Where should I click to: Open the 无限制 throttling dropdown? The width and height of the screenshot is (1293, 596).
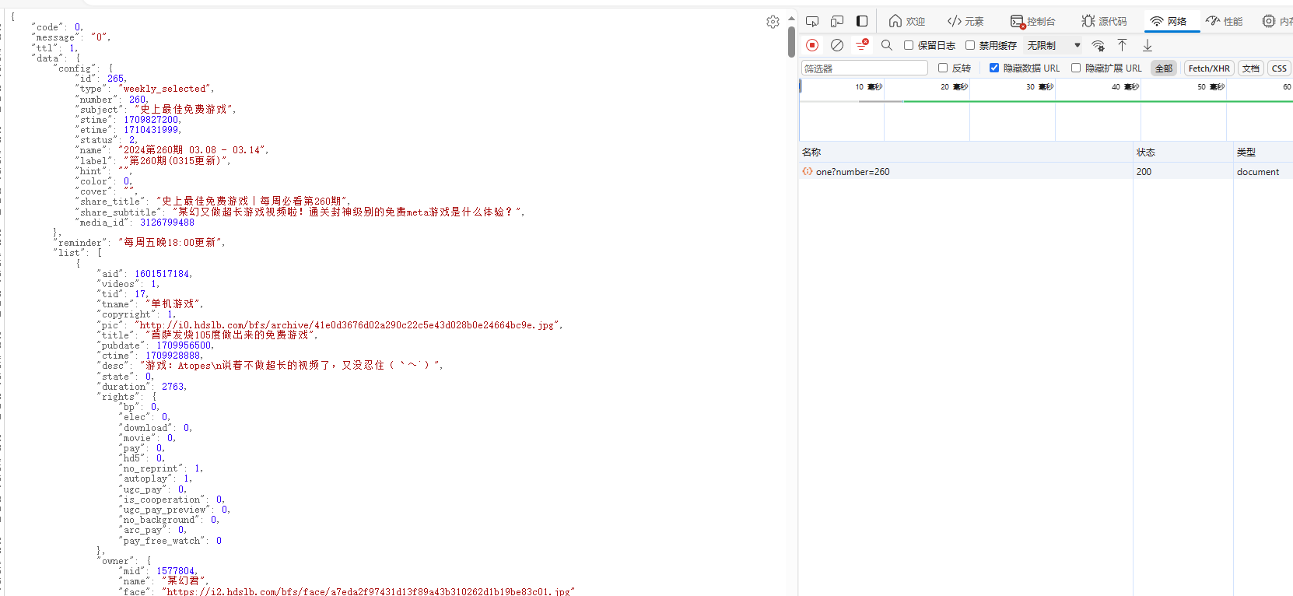(x=1053, y=45)
